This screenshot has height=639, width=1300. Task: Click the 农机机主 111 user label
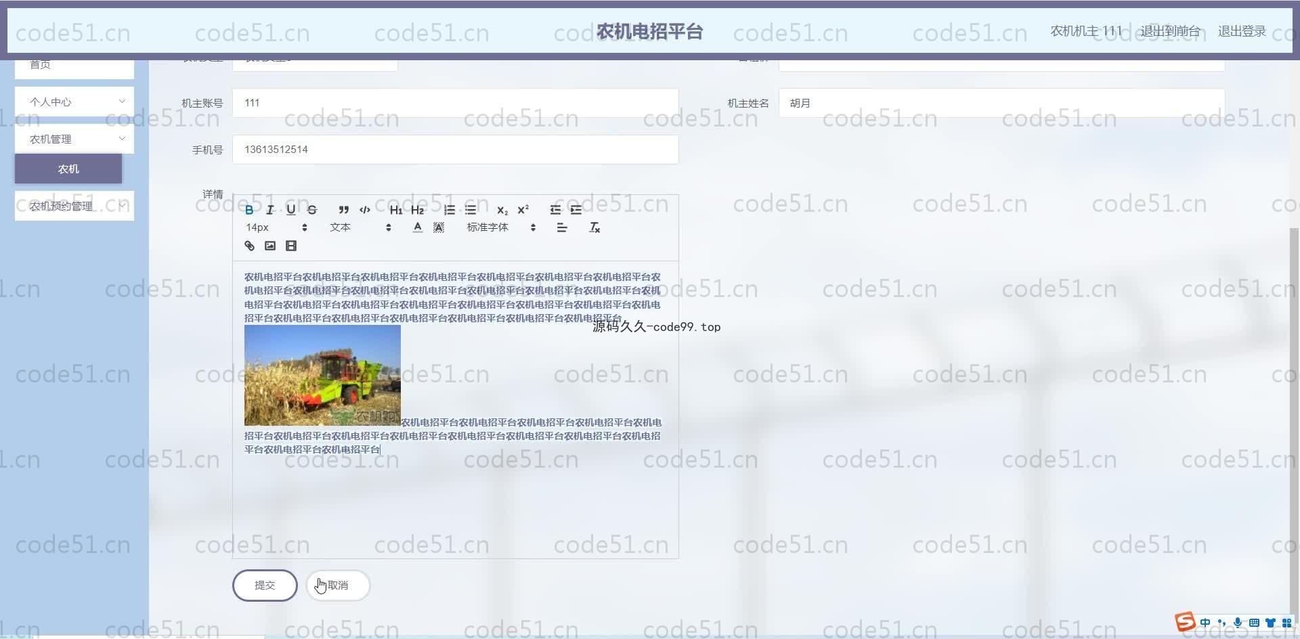coord(1086,31)
